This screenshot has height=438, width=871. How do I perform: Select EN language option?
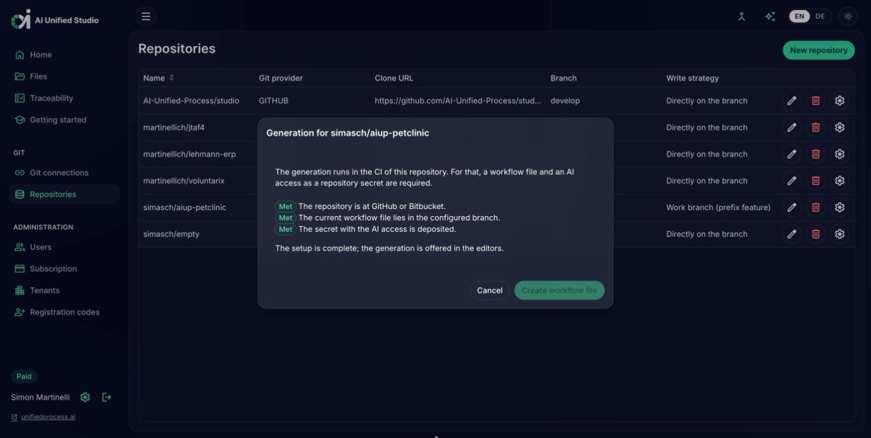pos(799,17)
